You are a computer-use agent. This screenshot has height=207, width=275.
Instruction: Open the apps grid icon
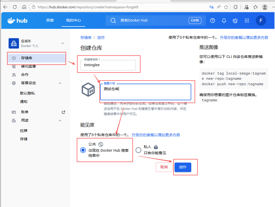tap(247, 21)
